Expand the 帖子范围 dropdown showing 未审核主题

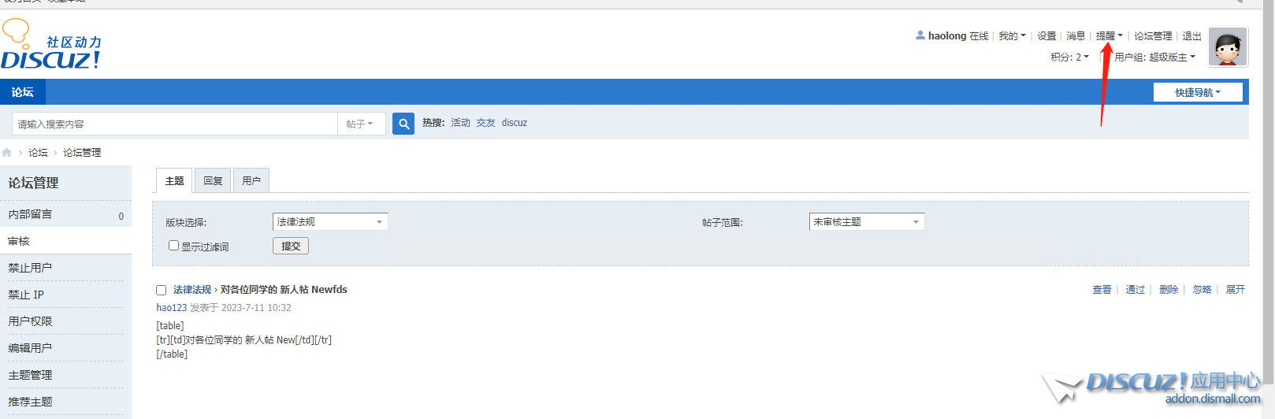(x=866, y=222)
